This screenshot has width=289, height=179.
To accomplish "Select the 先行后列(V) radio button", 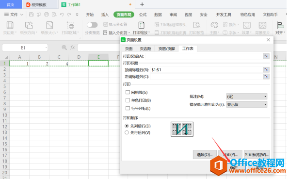I will click(127, 132).
